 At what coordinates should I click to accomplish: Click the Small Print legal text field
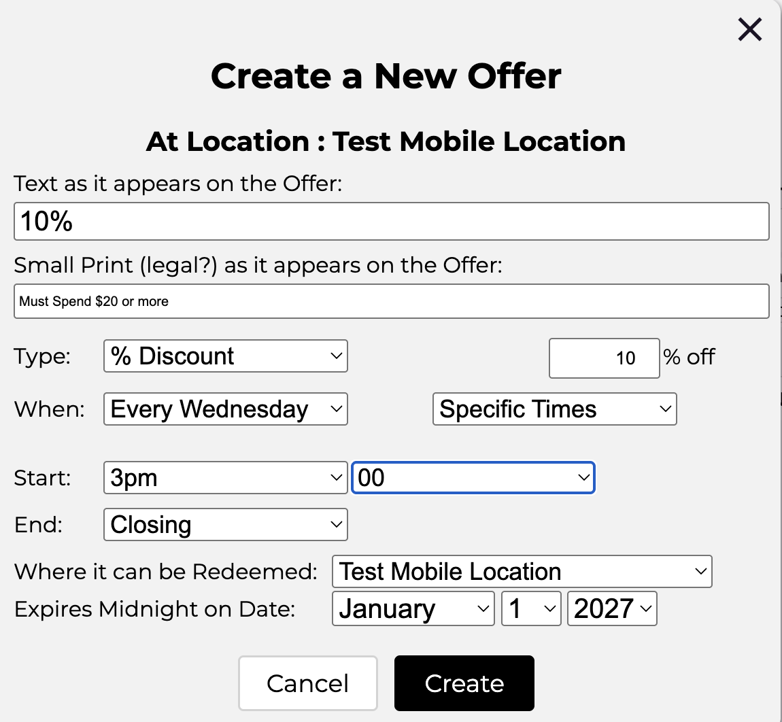click(391, 301)
